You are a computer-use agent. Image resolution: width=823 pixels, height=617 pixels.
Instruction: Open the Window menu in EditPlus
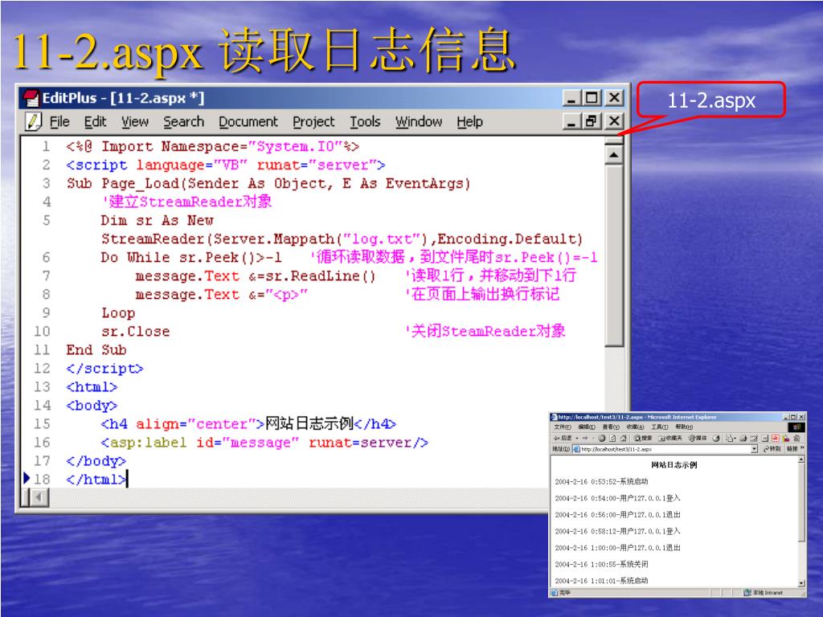[418, 122]
